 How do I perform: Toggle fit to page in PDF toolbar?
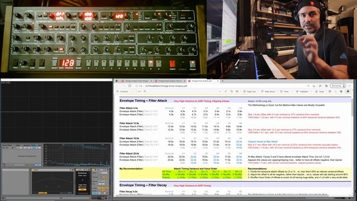tap(237, 92)
